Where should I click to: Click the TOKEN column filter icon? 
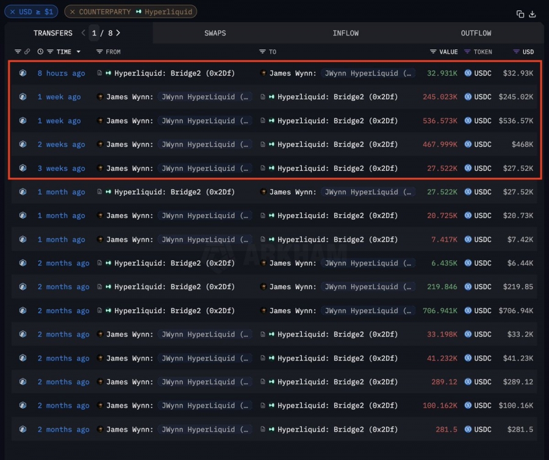467,52
